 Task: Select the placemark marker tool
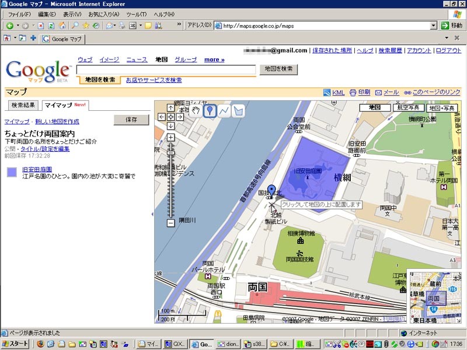point(210,111)
